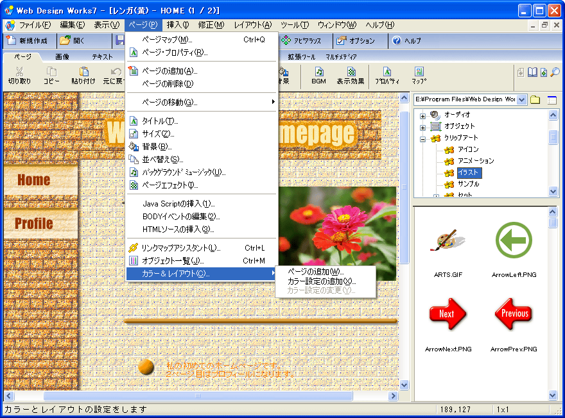This screenshot has width=565, height=418.
Task: Open the 挿入(I) menu
Action: pyautogui.click(x=178, y=25)
